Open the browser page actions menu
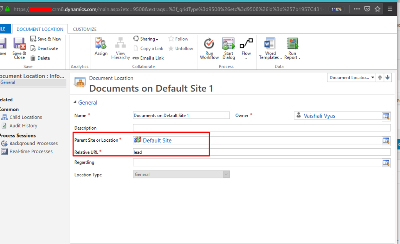Screen dimensions: 400x244 click(x=357, y=9)
